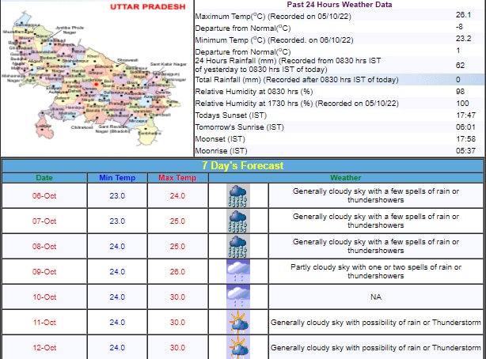The height and width of the screenshot is (359, 486).
Task: Click the red location dot on map
Action: 95,85
